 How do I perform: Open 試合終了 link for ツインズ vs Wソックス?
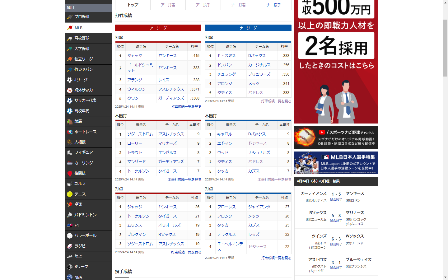[x=336, y=245]
